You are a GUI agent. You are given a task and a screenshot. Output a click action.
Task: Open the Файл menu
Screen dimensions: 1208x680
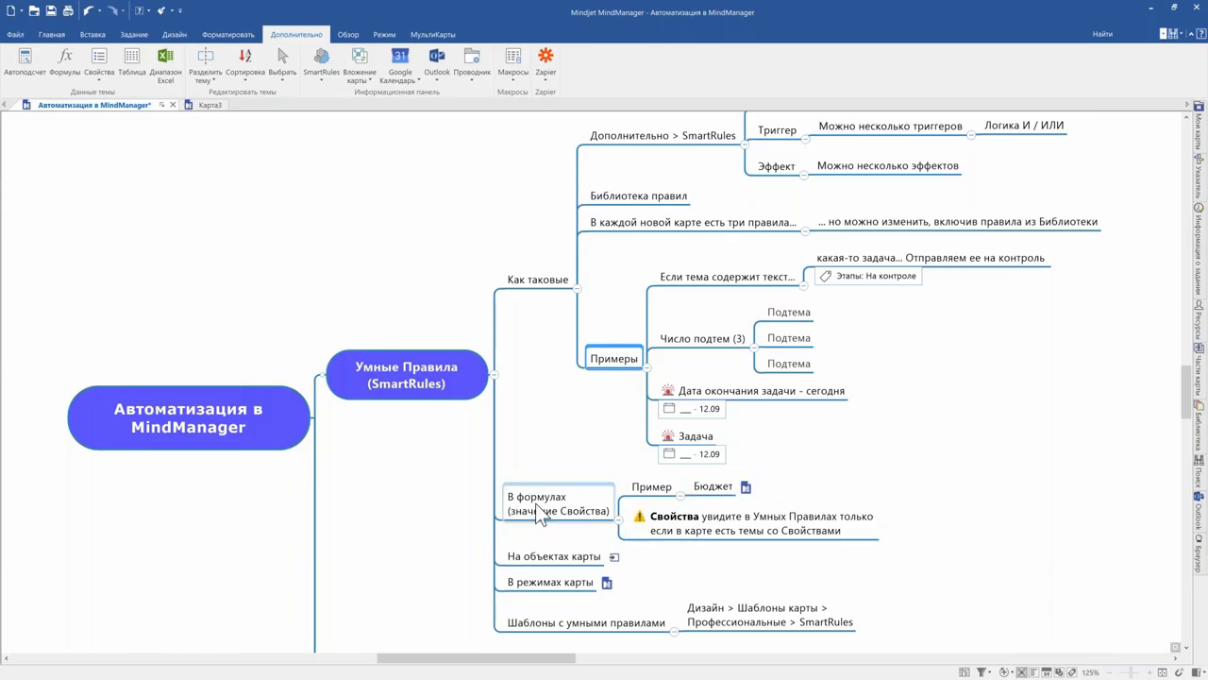pyautogui.click(x=15, y=34)
